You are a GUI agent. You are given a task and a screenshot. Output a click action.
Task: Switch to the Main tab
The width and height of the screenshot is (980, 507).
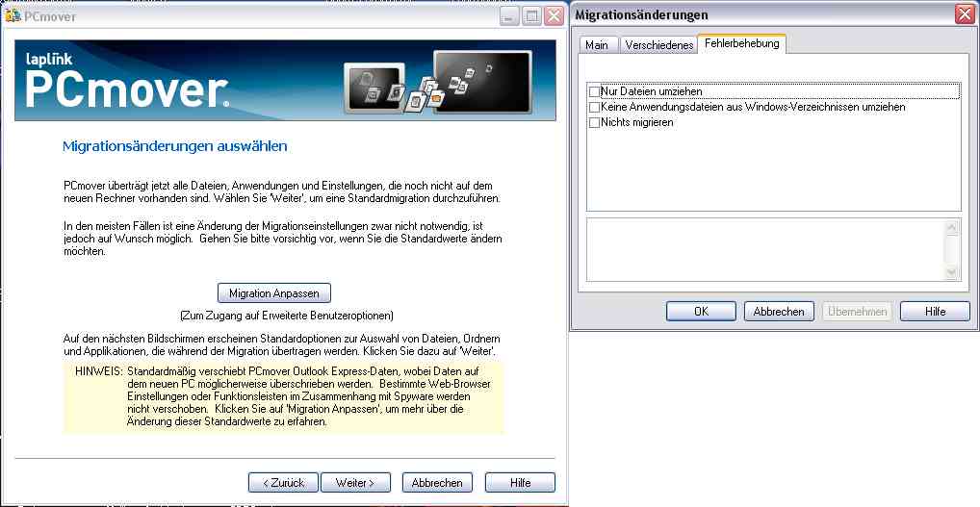597,45
